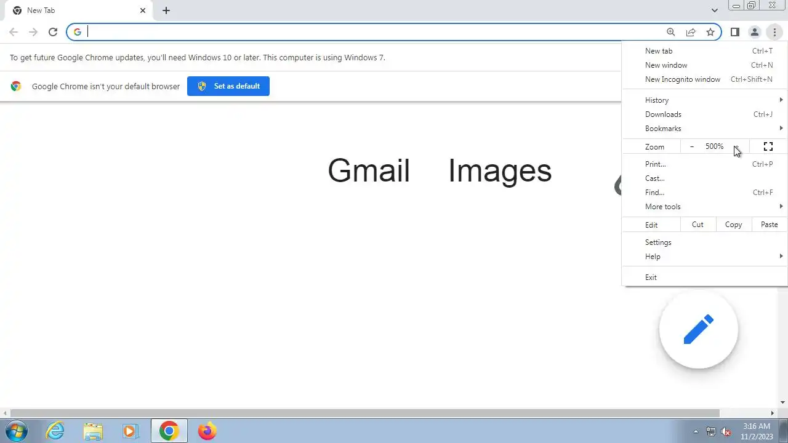Show hidden system tray icons
The image size is (788, 443).
(696, 432)
